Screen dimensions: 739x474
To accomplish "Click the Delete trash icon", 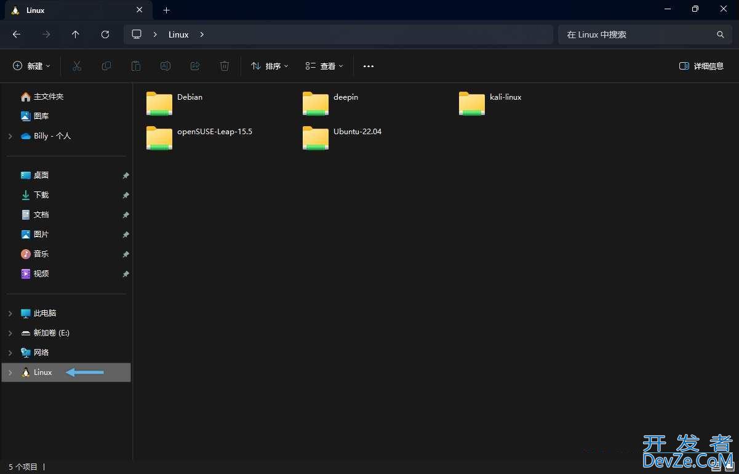I will click(x=225, y=66).
